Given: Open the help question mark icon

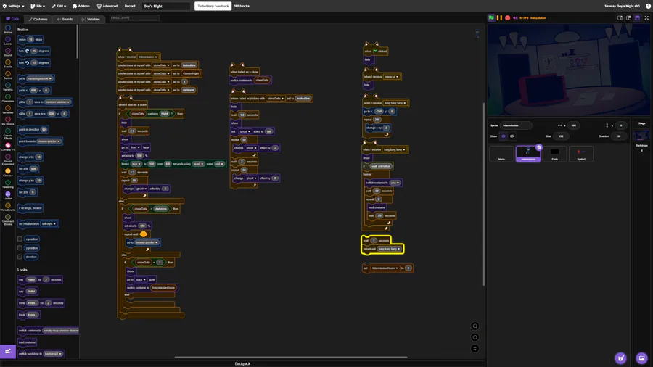Looking at the screenshot, I should click(x=649, y=6).
